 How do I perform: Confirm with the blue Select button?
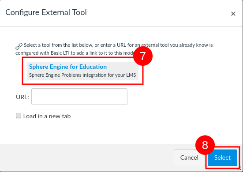(222, 157)
